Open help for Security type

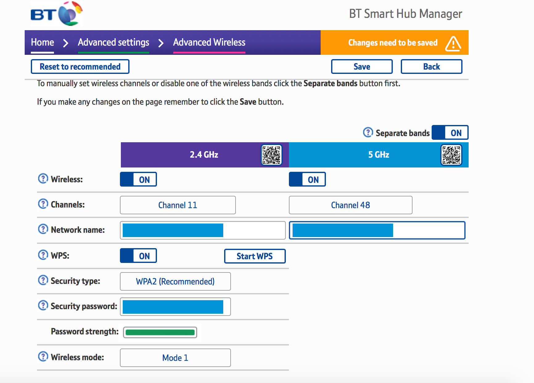[x=43, y=280]
